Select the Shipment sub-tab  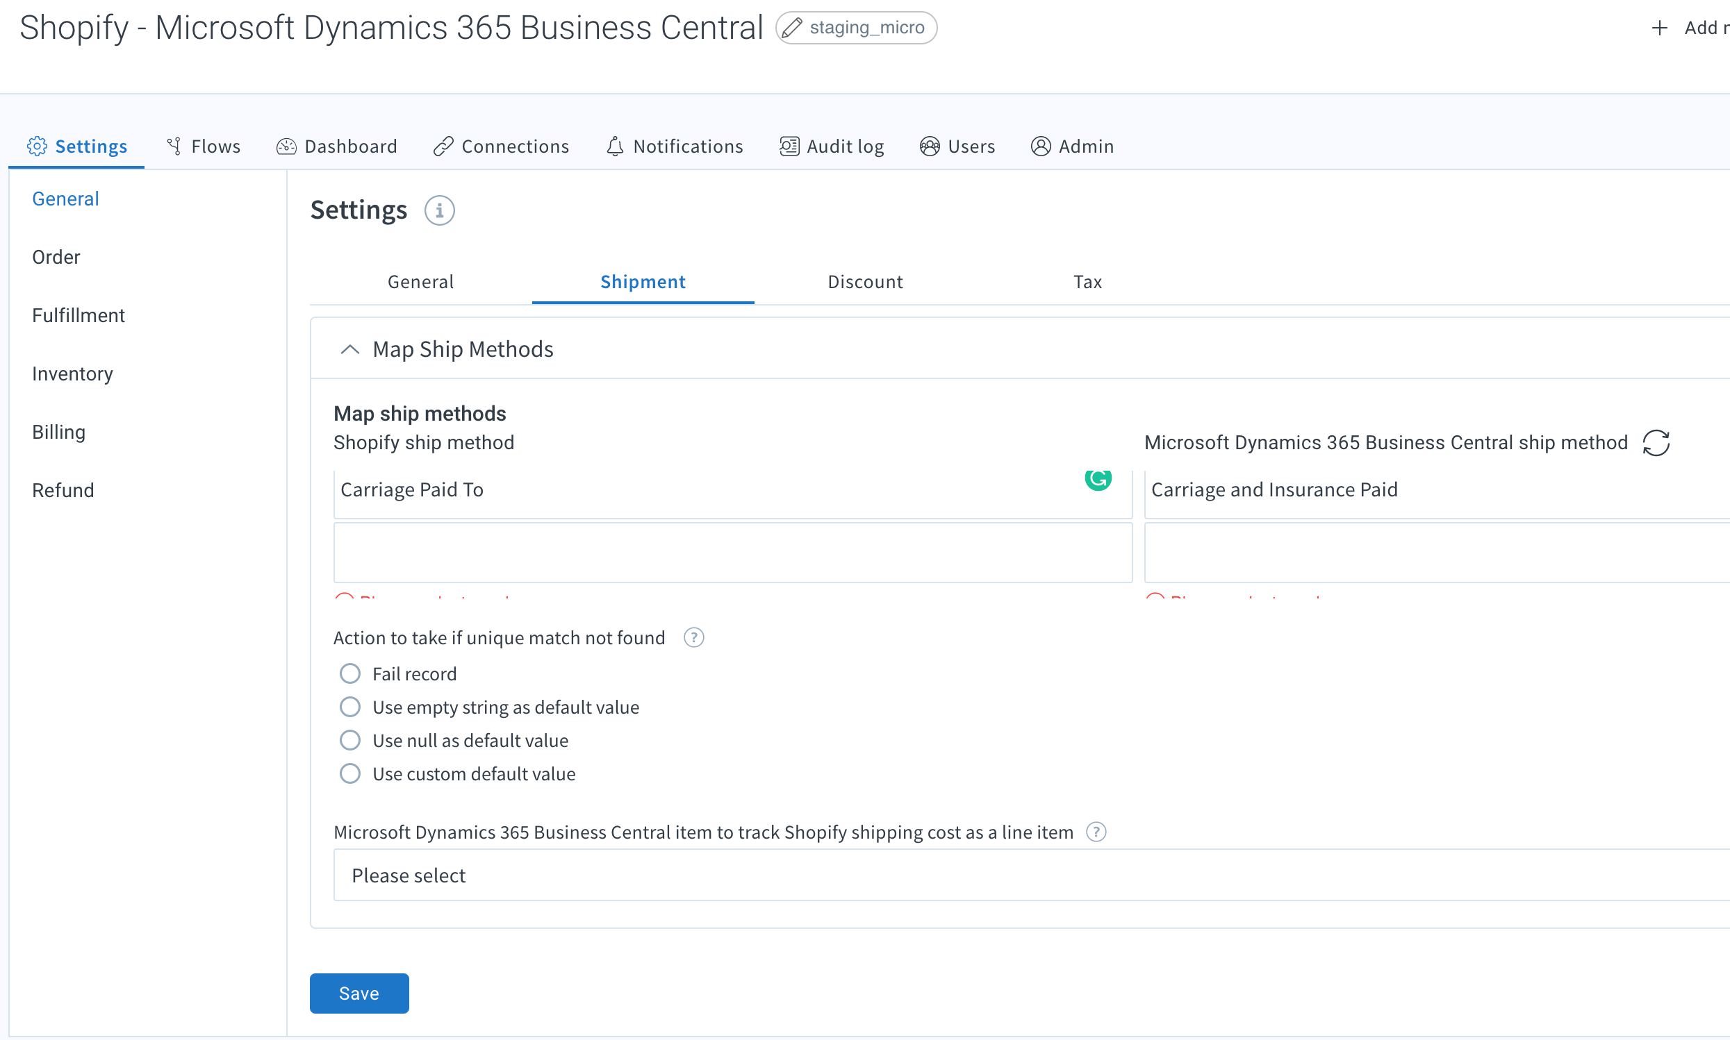click(x=643, y=282)
